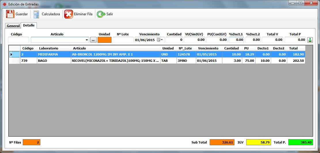Click the green add-row arrow icon
320x153 pixels.
(x=310, y=40)
